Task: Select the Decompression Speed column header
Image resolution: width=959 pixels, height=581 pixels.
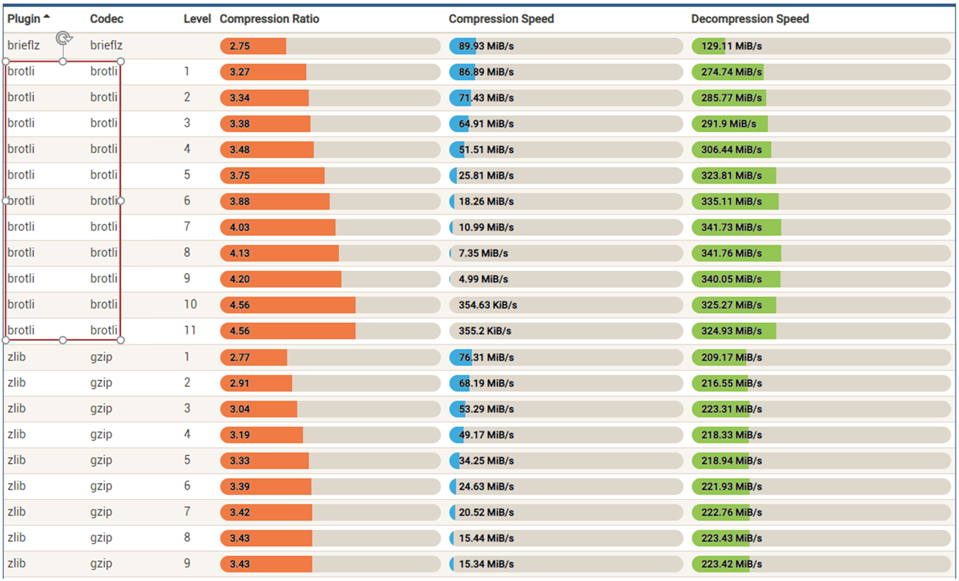Action: (750, 19)
